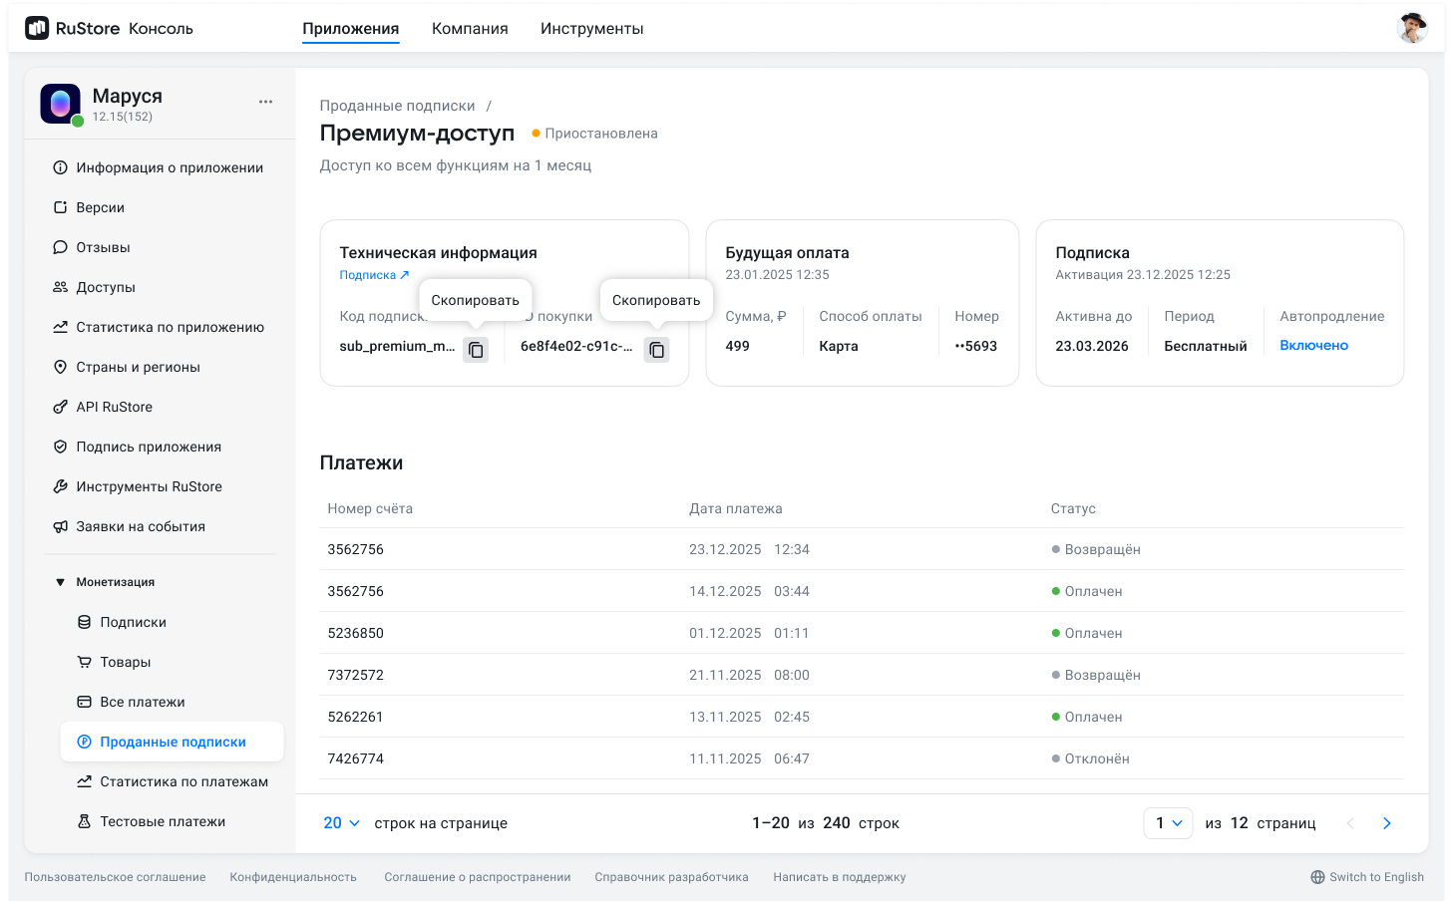The height and width of the screenshot is (901, 1453).
Task: Click the sum value 499
Action: tap(737, 346)
